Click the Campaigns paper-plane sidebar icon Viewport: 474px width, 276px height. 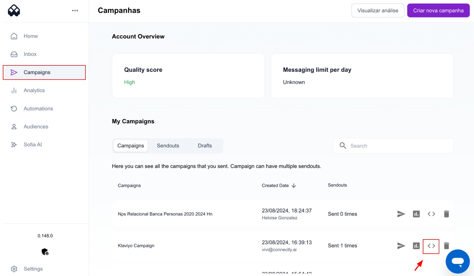[x=14, y=72]
